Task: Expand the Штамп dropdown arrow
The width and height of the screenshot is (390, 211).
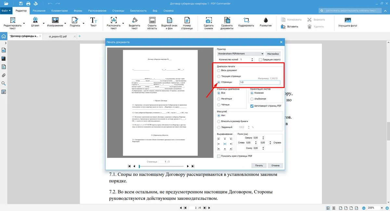Action: [43, 23]
